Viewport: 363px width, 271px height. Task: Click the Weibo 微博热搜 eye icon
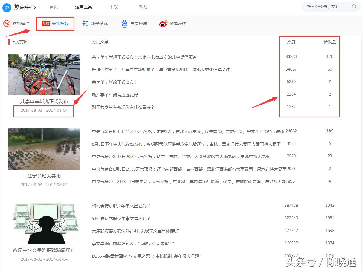click(163, 23)
